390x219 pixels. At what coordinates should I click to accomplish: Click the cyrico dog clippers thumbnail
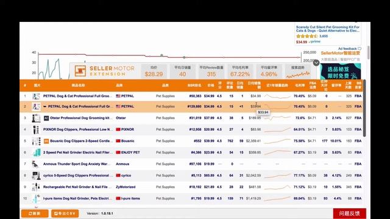coord(36,176)
